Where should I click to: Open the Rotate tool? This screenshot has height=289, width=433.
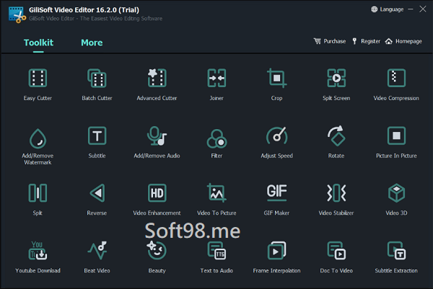pyautogui.click(x=336, y=142)
